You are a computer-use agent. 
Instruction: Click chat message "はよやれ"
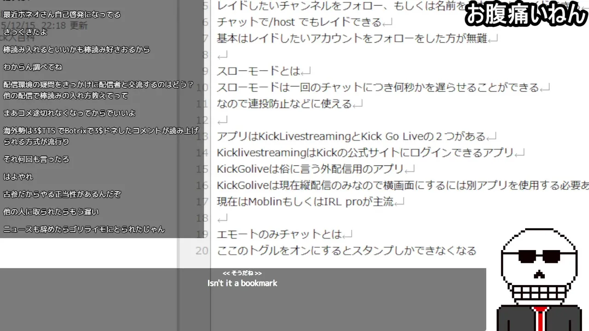18,177
